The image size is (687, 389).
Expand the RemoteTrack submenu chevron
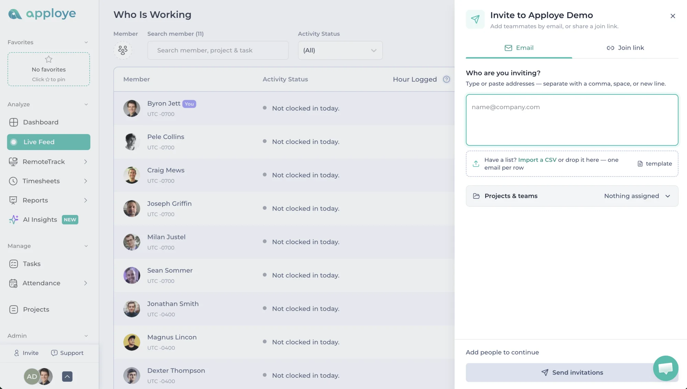86,162
